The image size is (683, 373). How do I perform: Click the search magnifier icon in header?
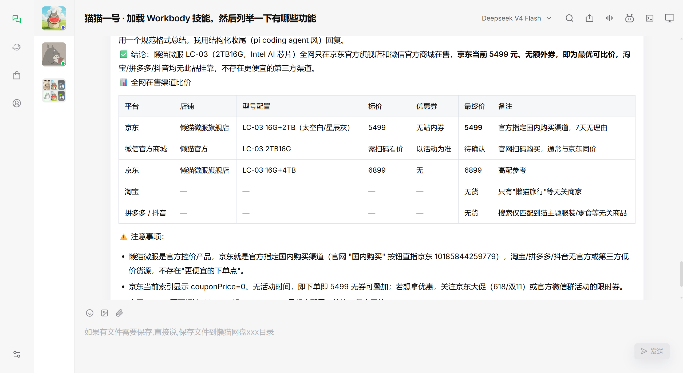point(569,18)
